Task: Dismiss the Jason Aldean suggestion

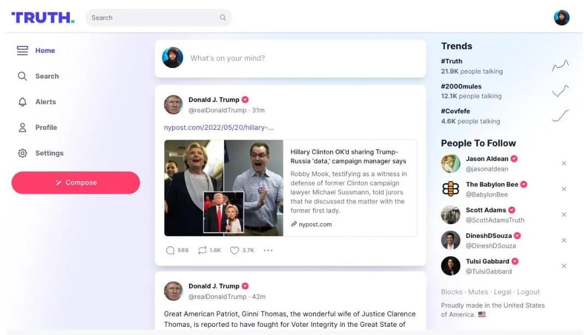Action: [x=564, y=163]
